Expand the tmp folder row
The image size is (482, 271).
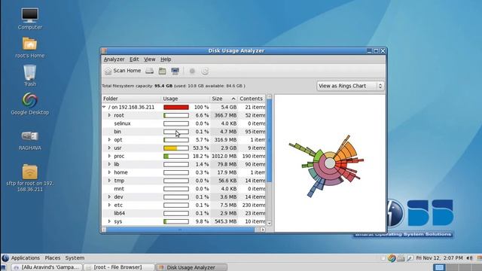(109, 181)
